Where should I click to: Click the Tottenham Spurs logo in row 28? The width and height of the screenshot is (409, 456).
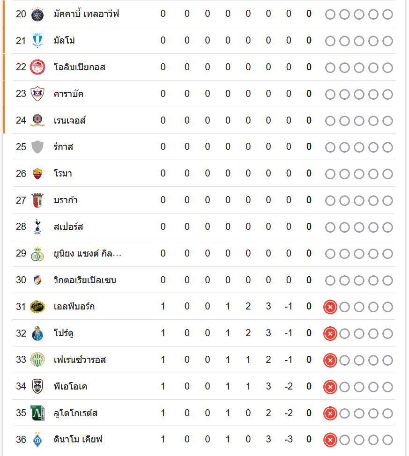[x=37, y=227]
